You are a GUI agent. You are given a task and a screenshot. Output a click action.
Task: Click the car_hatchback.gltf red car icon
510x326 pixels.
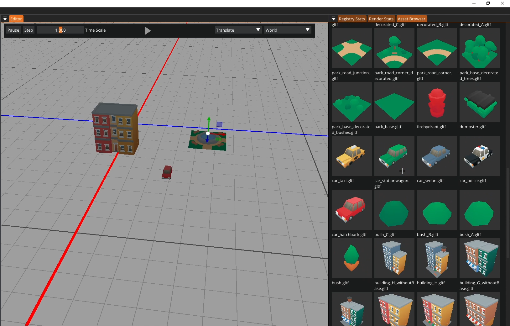351,210
